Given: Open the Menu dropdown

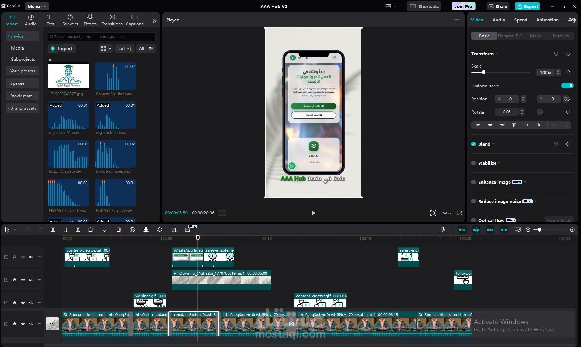Looking at the screenshot, I should click(x=36, y=6).
